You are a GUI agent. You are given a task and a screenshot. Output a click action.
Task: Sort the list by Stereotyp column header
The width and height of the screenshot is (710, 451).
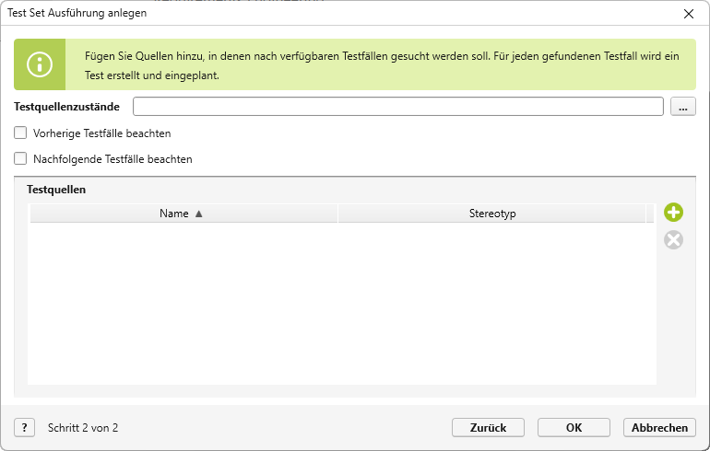492,214
